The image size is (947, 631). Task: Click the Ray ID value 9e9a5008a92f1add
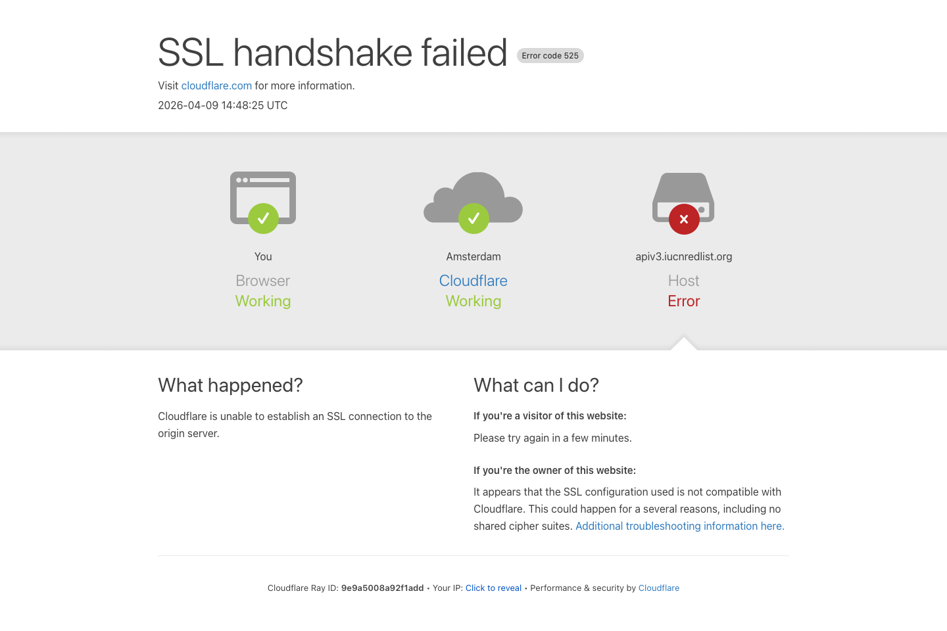382,588
